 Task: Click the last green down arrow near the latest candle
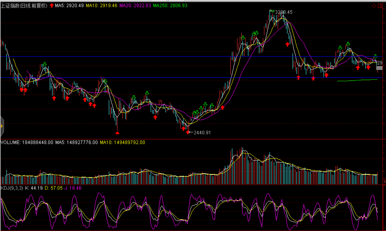click(x=375, y=56)
